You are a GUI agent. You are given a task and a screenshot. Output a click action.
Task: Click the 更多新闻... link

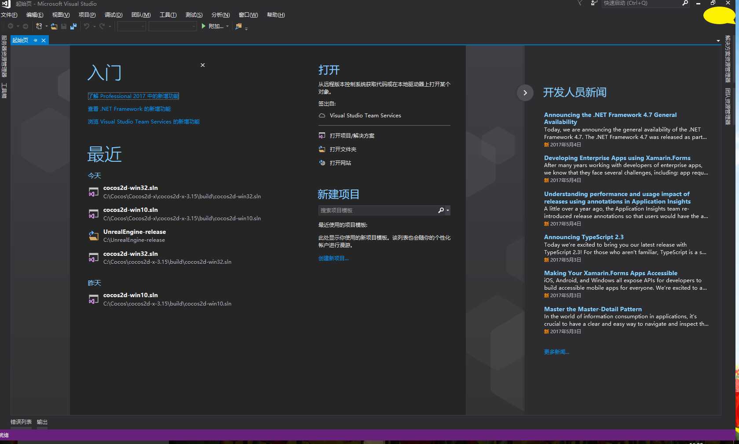[556, 352]
